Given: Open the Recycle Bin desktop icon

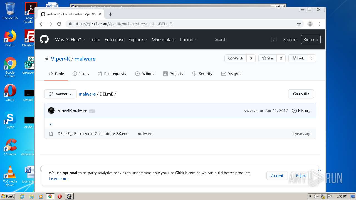Looking at the screenshot, I should (x=10, y=11).
